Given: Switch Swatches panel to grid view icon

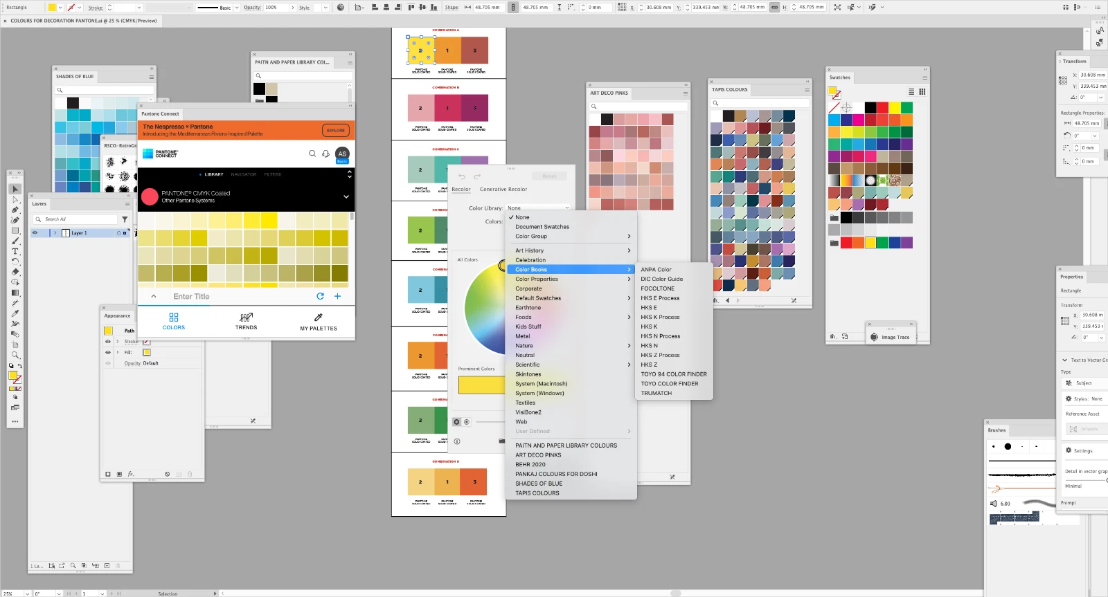Looking at the screenshot, I should click(x=922, y=91).
